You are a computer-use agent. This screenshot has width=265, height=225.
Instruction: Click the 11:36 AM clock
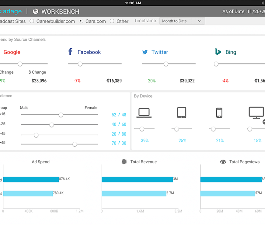tap(133, 3)
